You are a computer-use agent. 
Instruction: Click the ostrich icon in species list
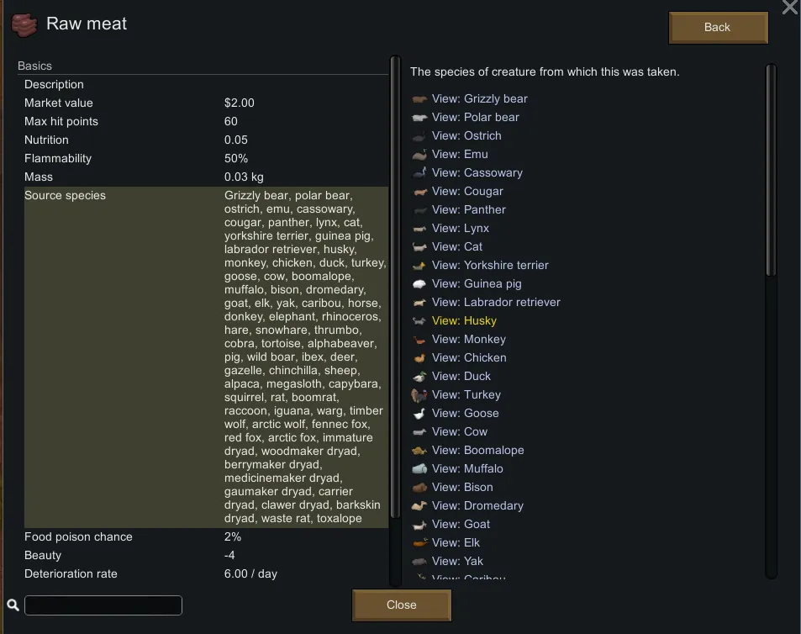tap(420, 136)
